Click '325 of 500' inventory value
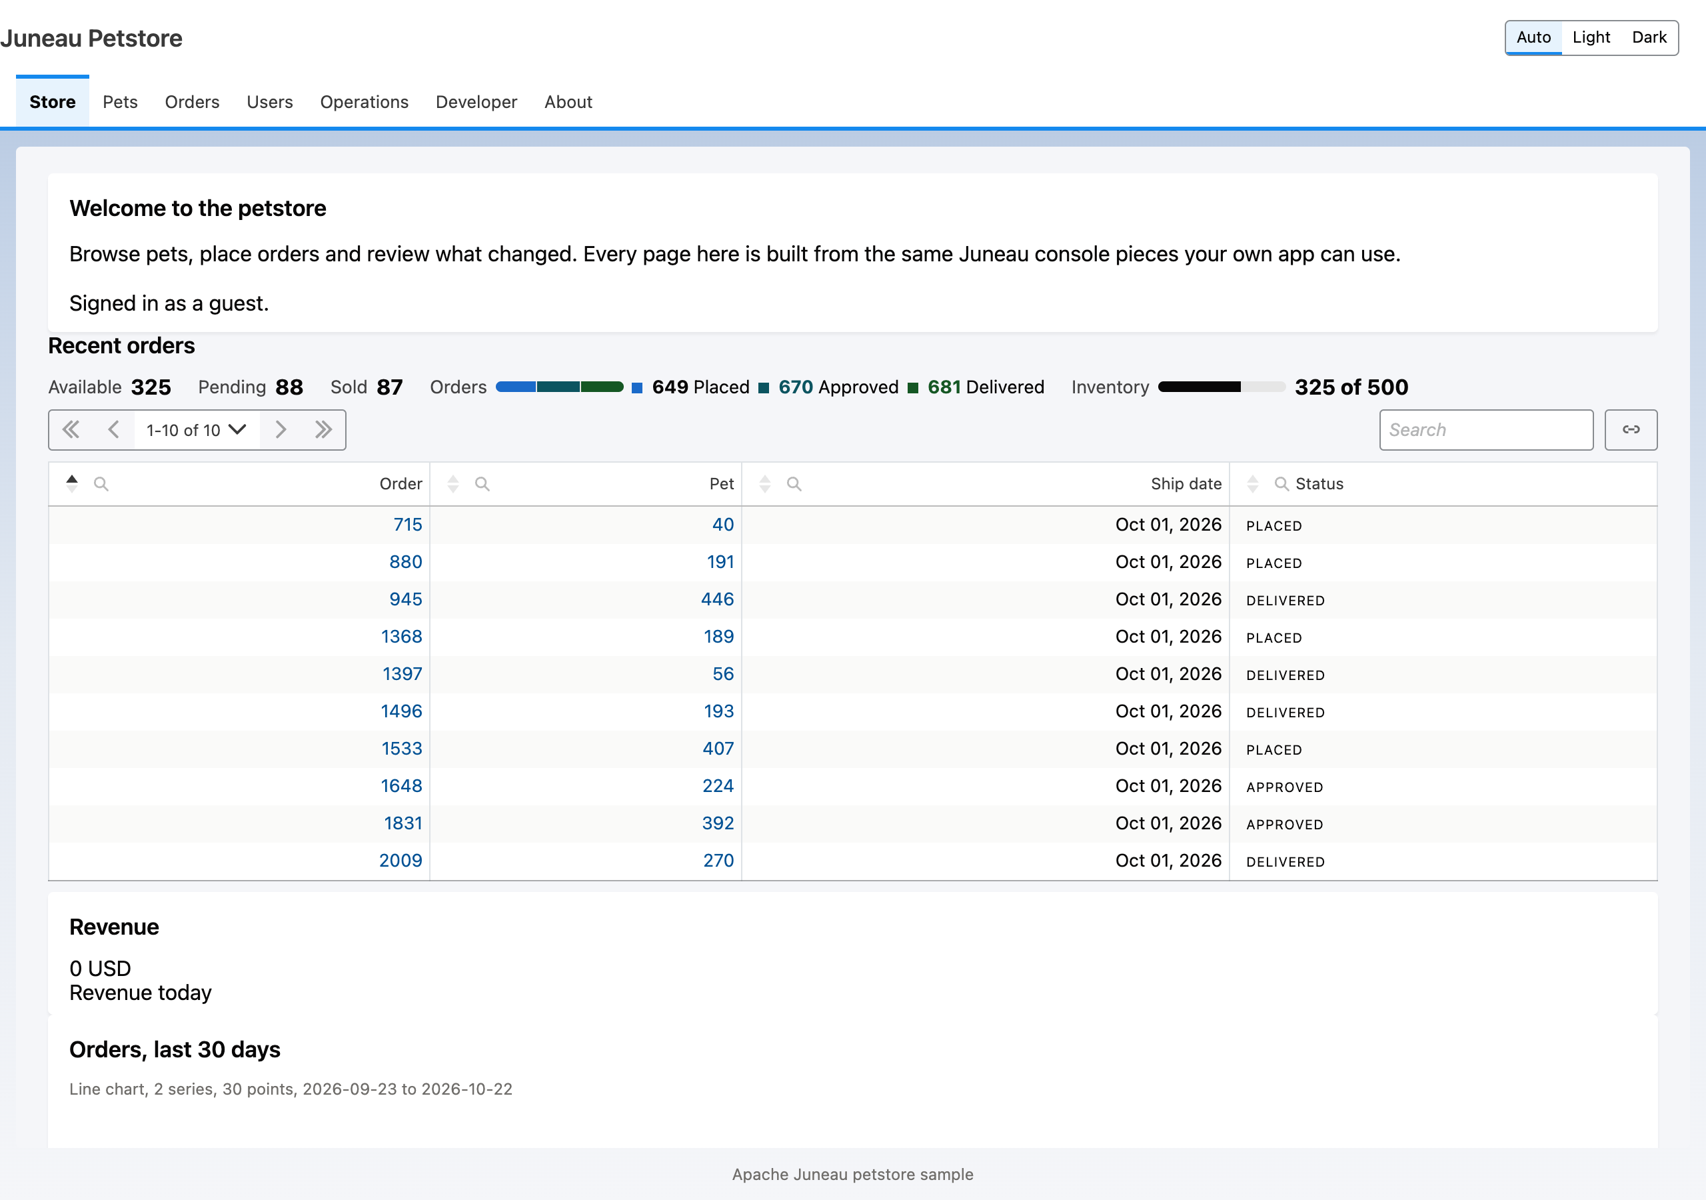Viewport: 1706px width, 1200px height. pos(1351,387)
